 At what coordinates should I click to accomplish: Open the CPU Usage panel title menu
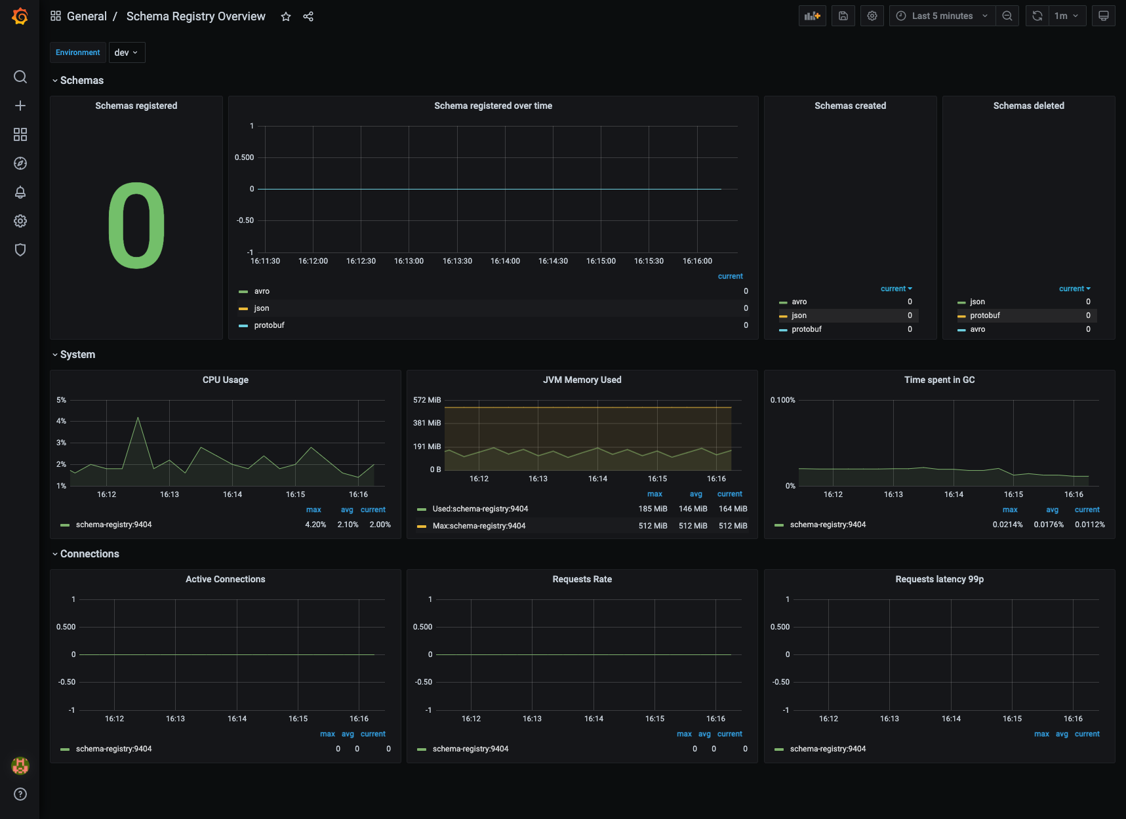tap(226, 380)
